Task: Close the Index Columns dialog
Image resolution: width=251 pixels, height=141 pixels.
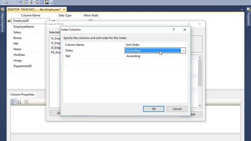Action: click(185, 30)
